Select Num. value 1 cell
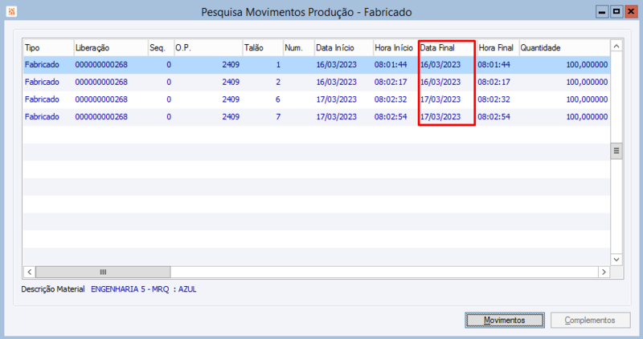 278,65
